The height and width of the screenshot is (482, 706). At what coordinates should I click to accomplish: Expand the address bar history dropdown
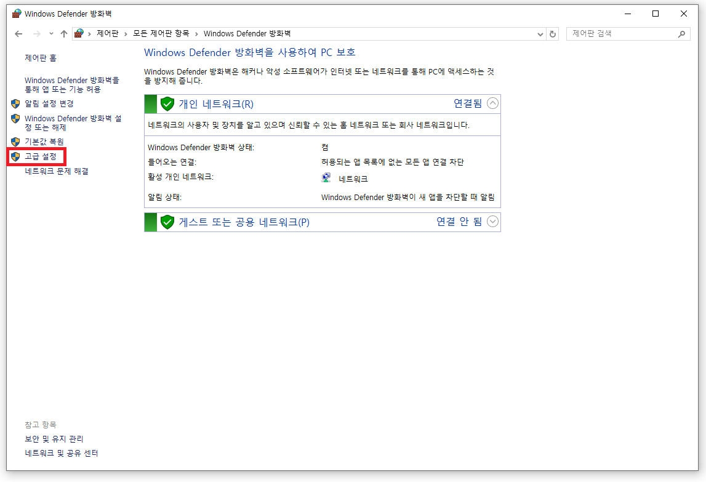540,34
